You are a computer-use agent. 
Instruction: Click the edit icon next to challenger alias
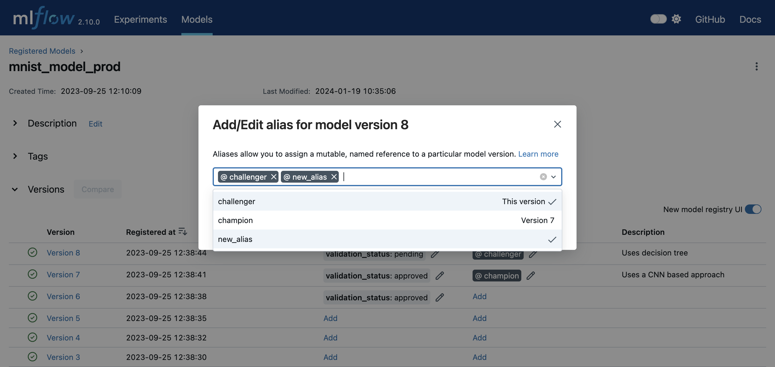click(534, 253)
